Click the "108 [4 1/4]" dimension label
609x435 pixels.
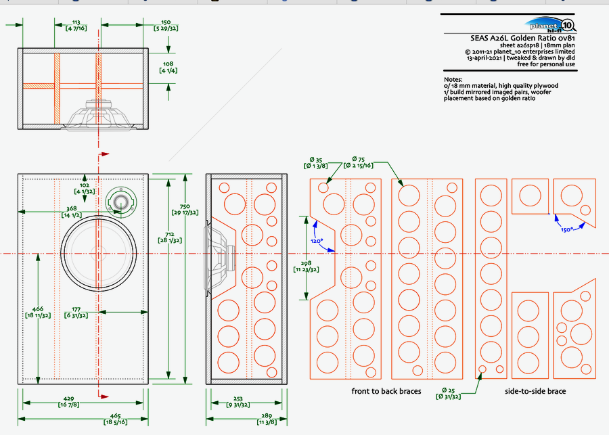168,67
